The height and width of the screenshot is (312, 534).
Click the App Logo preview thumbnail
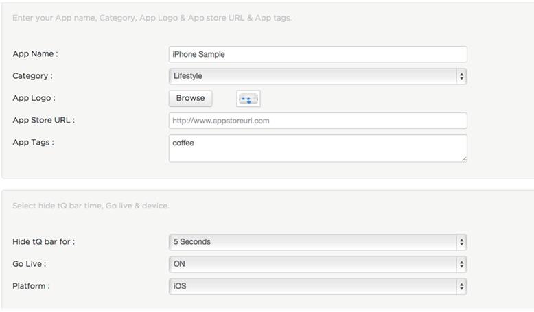248,99
